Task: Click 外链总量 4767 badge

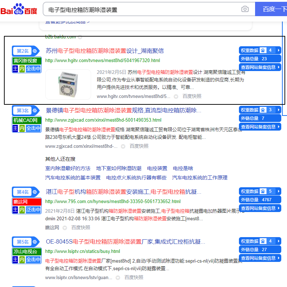Action: point(260,200)
